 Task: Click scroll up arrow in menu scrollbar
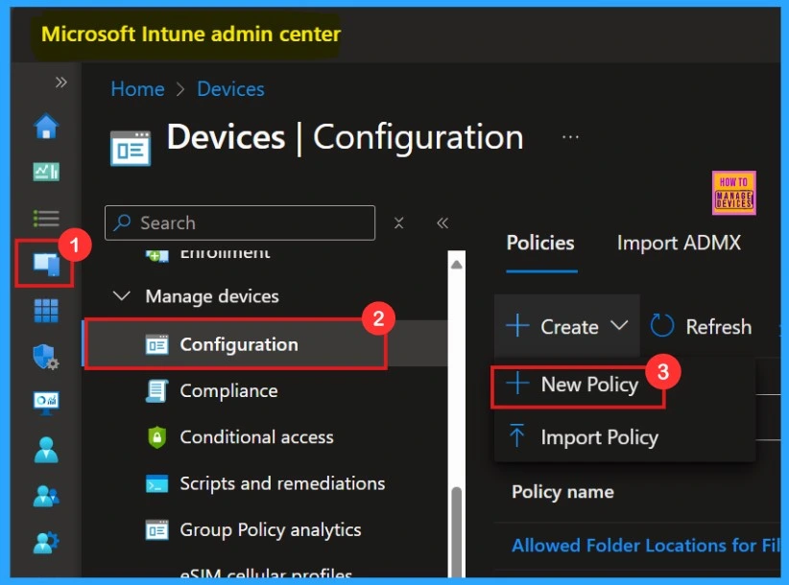pyautogui.click(x=456, y=265)
